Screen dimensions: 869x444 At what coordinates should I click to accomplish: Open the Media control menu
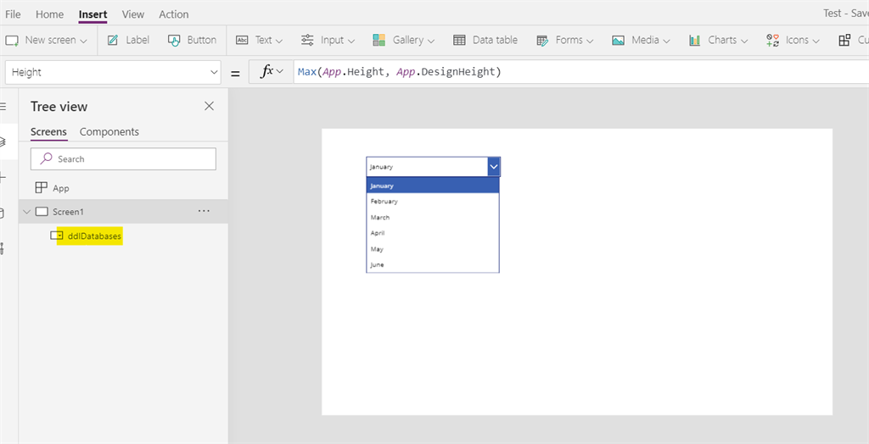click(x=641, y=40)
